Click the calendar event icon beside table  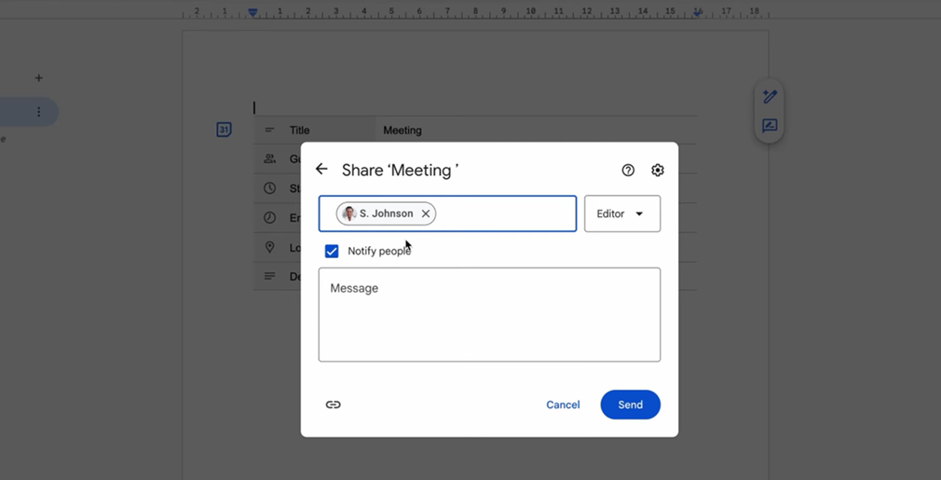224,130
